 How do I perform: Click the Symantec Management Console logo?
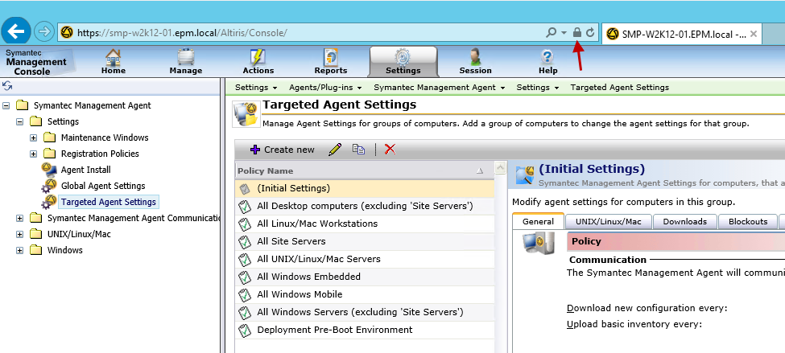click(36, 63)
